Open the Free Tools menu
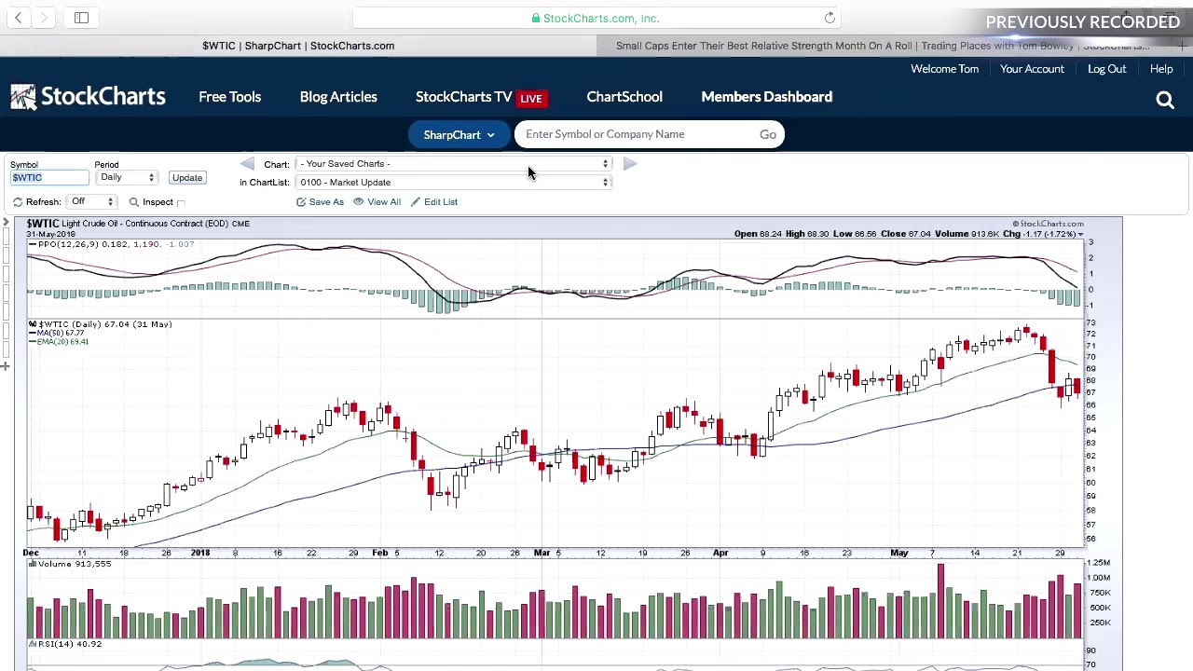Image resolution: width=1193 pixels, height=671 pixels. (x=229, y=97)
